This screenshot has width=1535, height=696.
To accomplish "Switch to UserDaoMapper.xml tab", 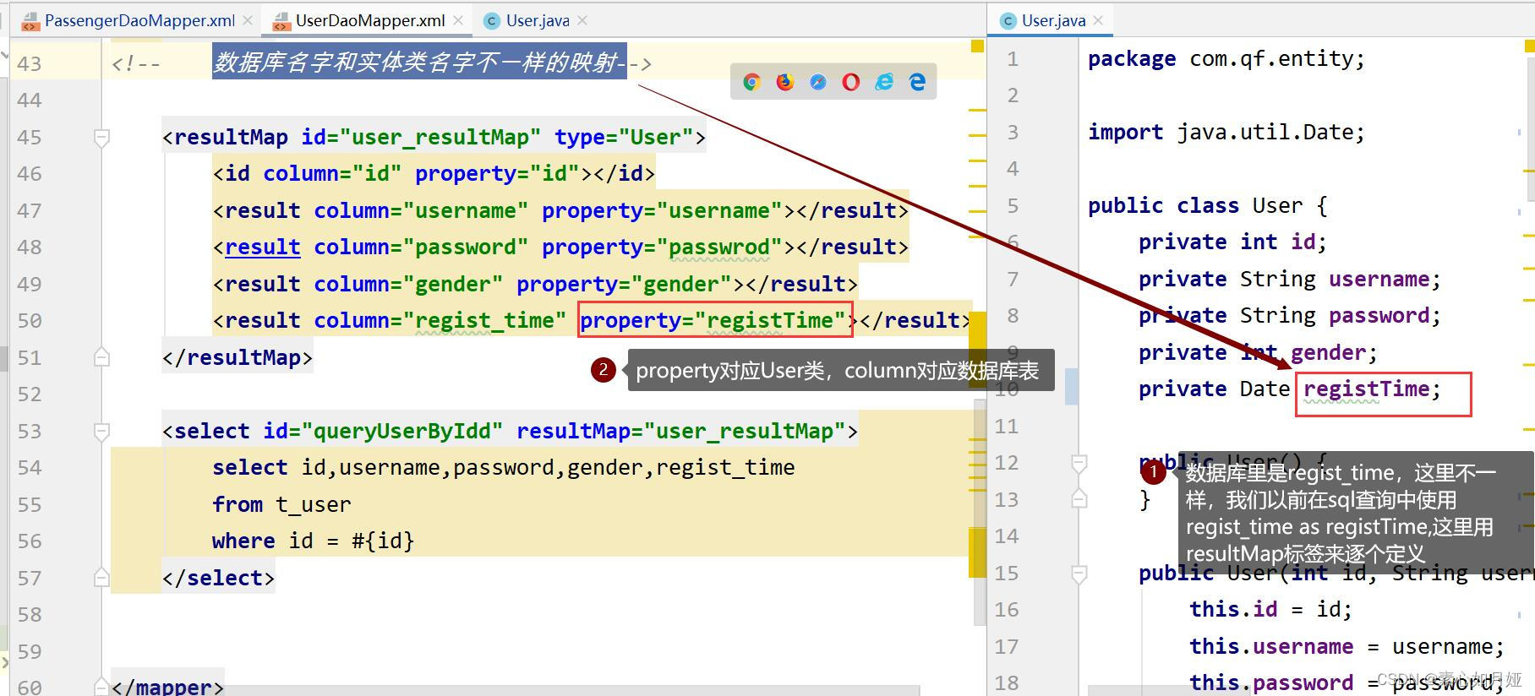I will pos(369,21).
